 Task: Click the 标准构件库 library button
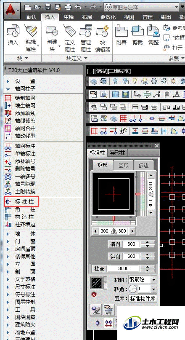[143, 299]
